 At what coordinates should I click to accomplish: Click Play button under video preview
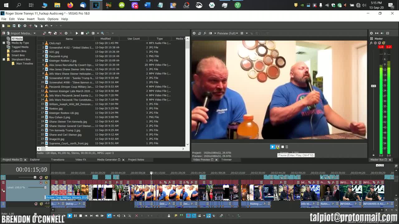coord(272,147)
